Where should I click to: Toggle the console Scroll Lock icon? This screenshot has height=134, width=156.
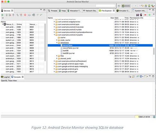[133, 76]
